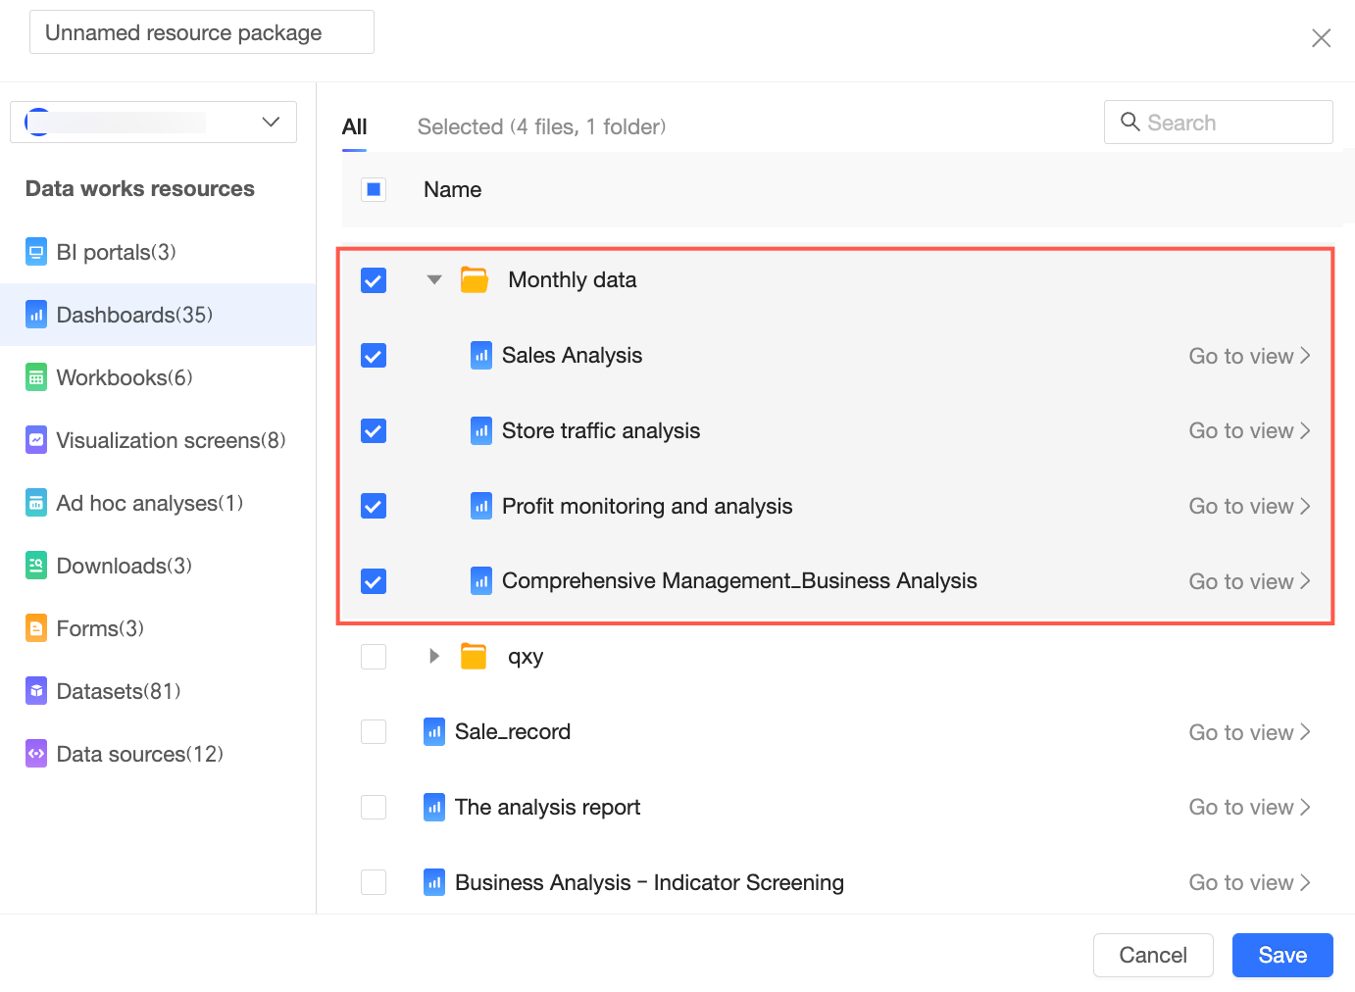Click the Cancel button

[x=1153, y=955]
